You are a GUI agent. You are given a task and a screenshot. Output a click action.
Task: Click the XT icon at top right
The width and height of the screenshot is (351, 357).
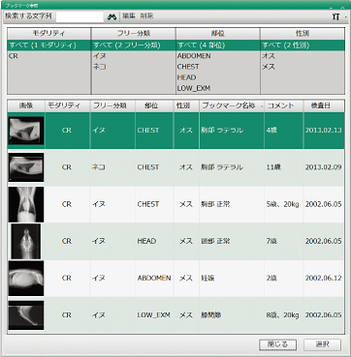(x=336, y=17)
